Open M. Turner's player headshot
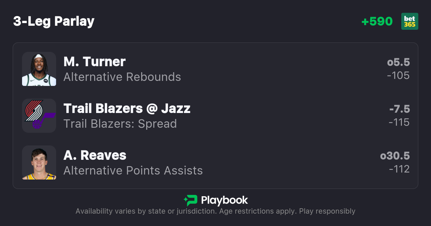This screenshot has height=226, width=431. pyautogui.click(x=39, y=69)
